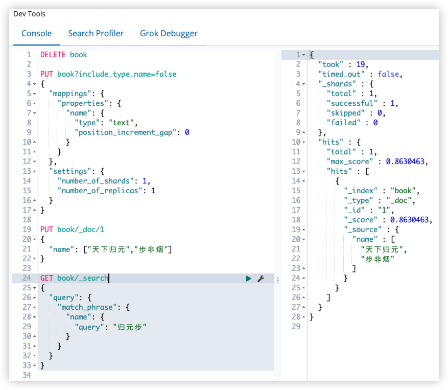The width and height of the screenshot is (448, 390).
Task: Collapse fold arrow on editor line 25
Action: click(x=35, y=288)
